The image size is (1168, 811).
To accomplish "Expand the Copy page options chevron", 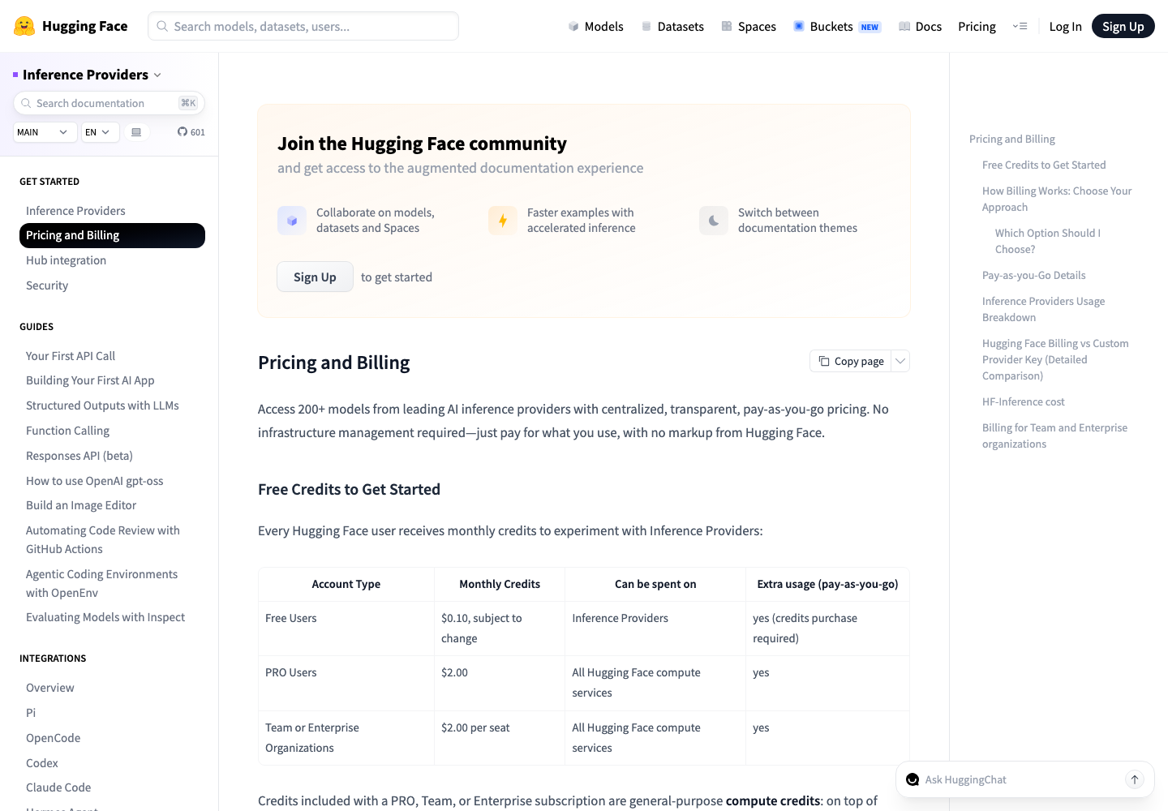I will point(900,361).
